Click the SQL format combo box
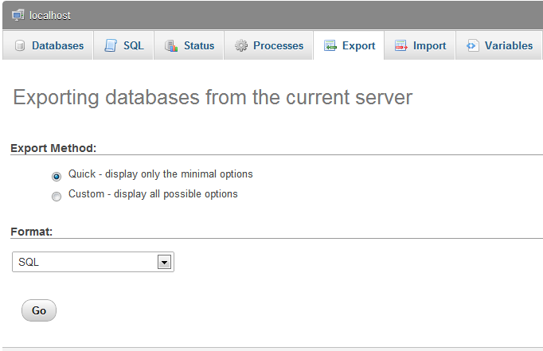Screen dimensions: 543x351 93,262
